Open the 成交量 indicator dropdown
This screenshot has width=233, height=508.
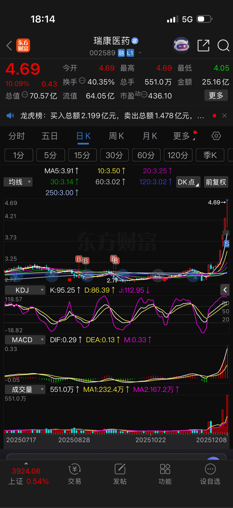[25, 389]
